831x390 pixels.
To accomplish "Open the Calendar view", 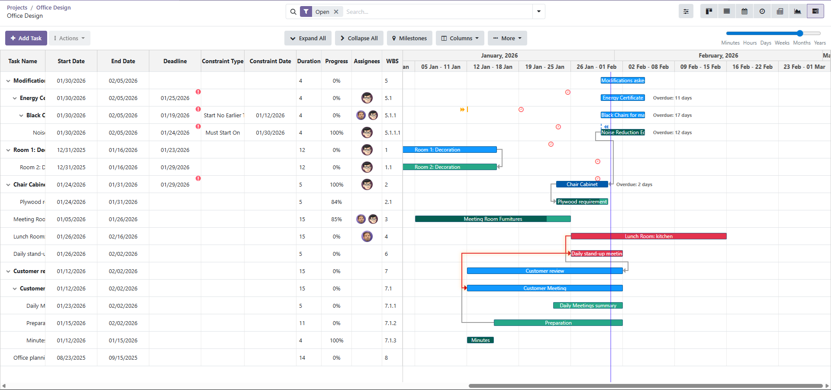I will coord(744,11).
